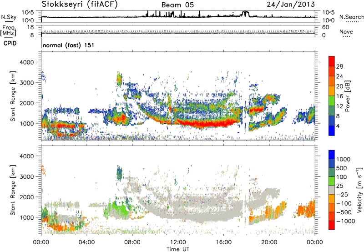Click '28' on the power color bar
364x252 pixels.
(x=339, y=66)
